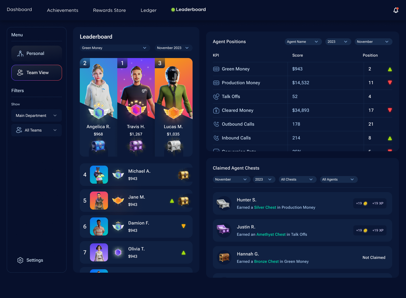Click Justin R.'s amethyst chest icon
Screen dimensions: 406x298
coord(223,229)
